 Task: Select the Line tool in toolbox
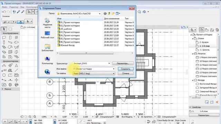[16, 70]
